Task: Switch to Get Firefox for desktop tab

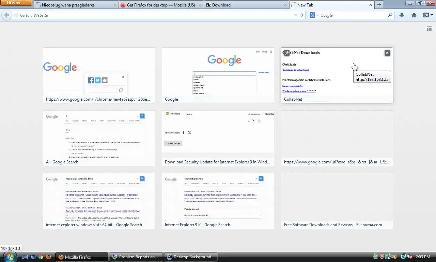Action: coord(161,5)
